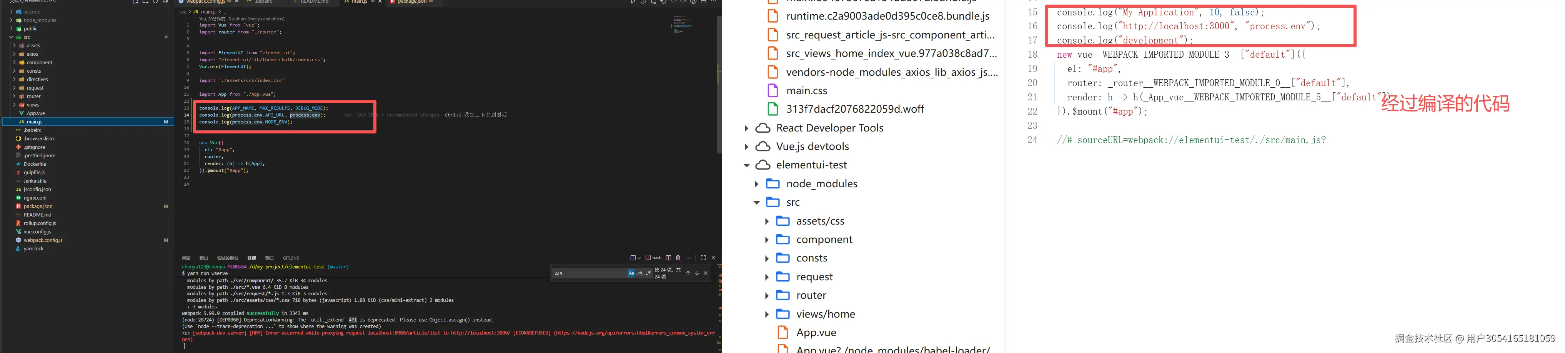Open main.css in devtools sources list
Screen dimensions: 1565x353
(x=806, y=90)
